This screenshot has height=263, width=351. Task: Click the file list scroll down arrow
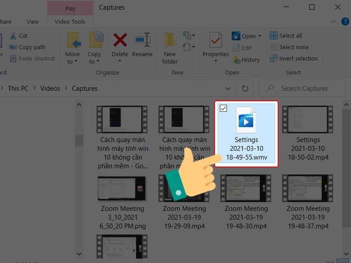click(346, 254)
